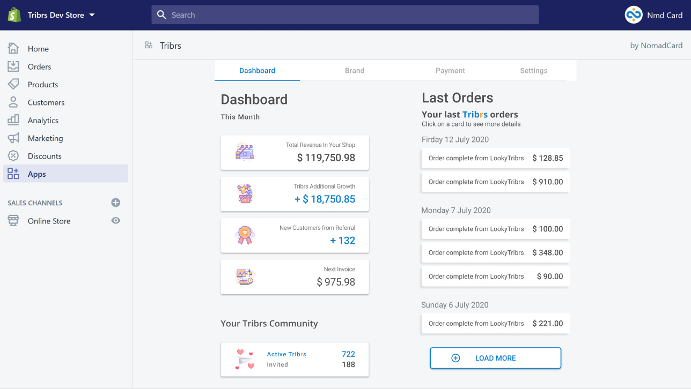691x389 pixels.
Task: Click the Next Invoice chart icon
Action: (x=245, y=277)
